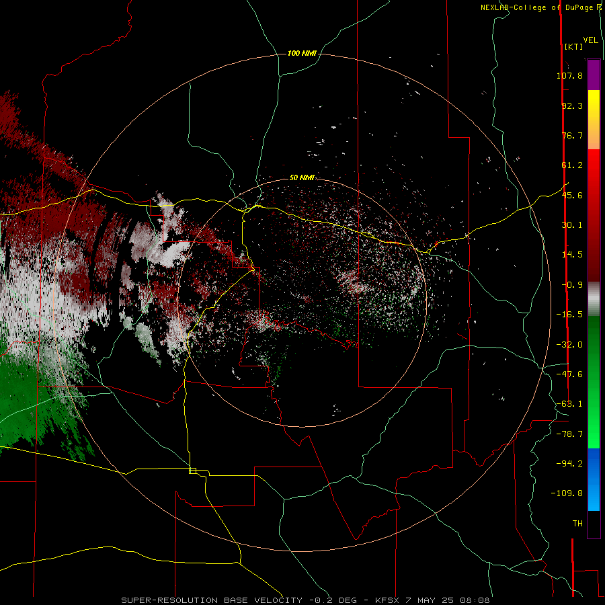The width and height of the screenshot is (605, 605).
Task: Click the blue segment of the color bar
Action: pos(594,479)
